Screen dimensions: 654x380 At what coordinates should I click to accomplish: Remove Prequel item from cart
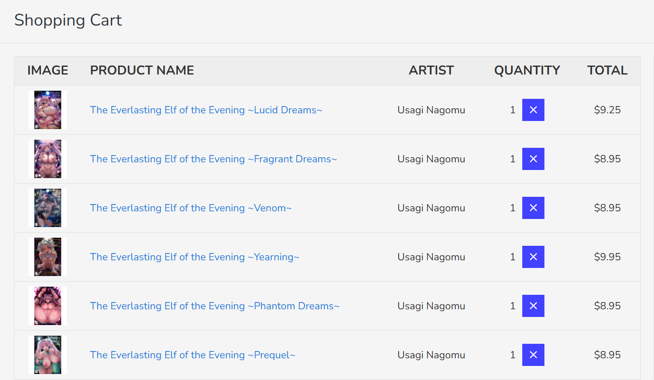pos(533,355)
